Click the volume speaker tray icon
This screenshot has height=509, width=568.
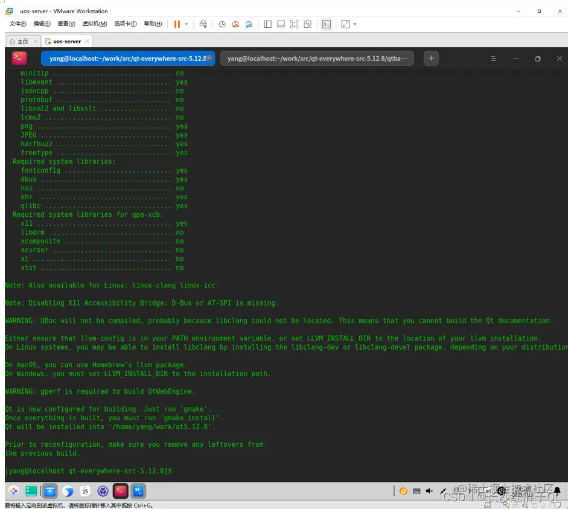[429, 491]
